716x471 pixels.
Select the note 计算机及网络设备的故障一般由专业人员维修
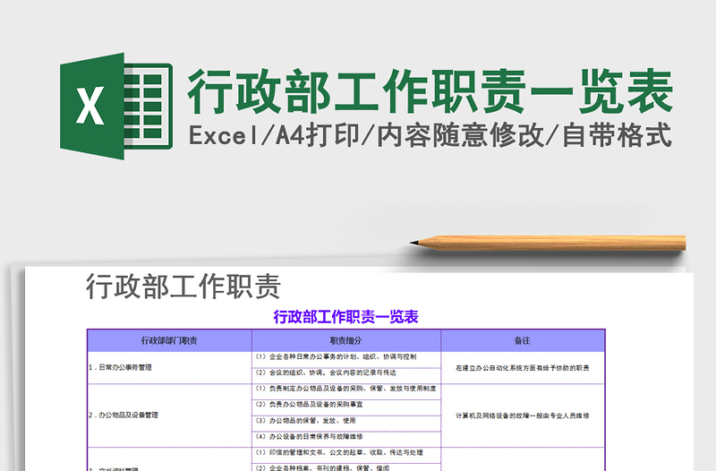pyautogui.click(x=523, y=415)
